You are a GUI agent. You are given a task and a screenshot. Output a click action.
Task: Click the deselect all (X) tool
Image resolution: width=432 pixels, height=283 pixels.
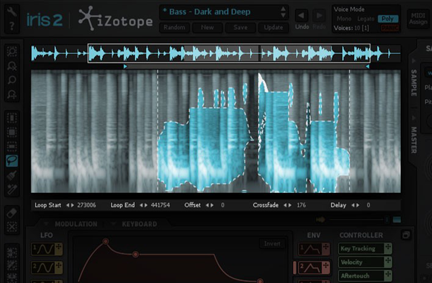[x=12, y=227]
